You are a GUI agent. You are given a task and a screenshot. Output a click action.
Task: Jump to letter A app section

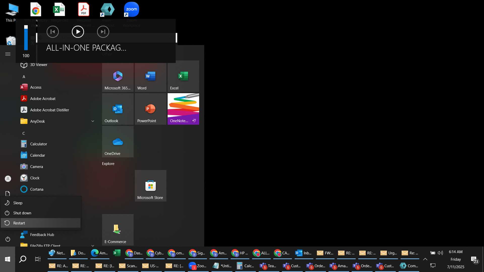point(24,77)
